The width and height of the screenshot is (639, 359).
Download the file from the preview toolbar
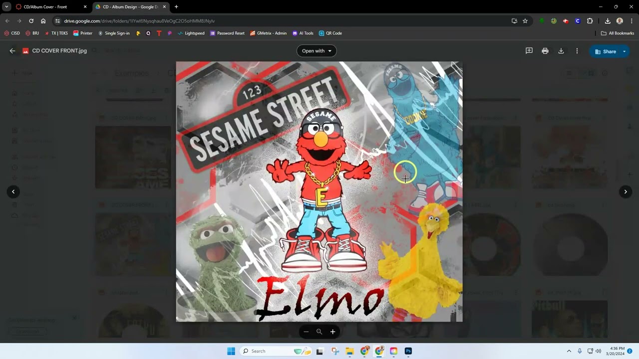tap(561, 51)
